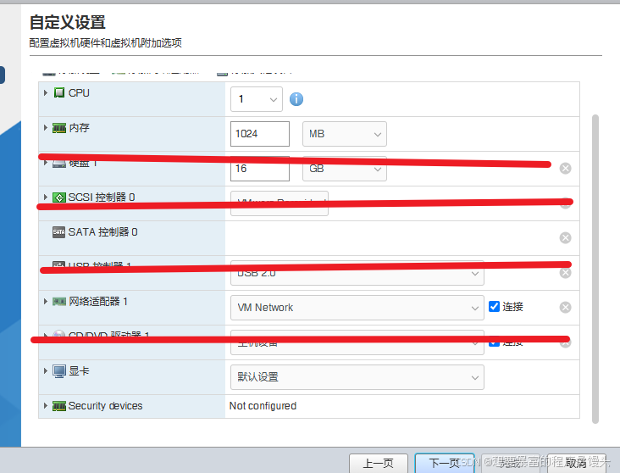Expand the Security devices row
Screen dimensions: 620x473
click(46, 406)
